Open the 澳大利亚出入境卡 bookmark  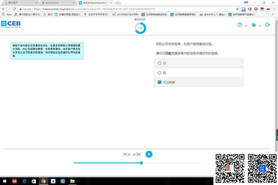[x=27, y=15]
